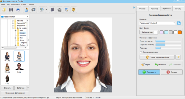Click the open folder toolbar icon
The height and width of the screenshot is (99, 185).
[4, 10]
